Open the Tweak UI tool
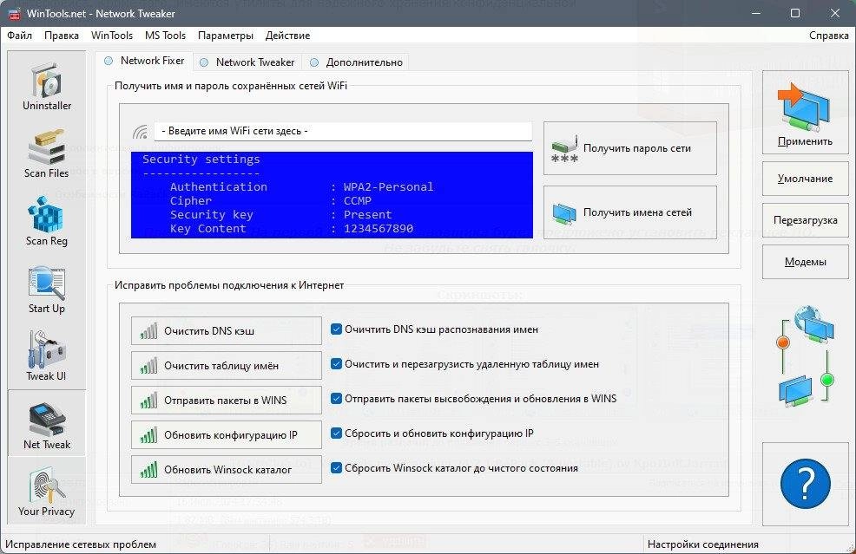This screenshot has height=554, width=856. point(46,356)
